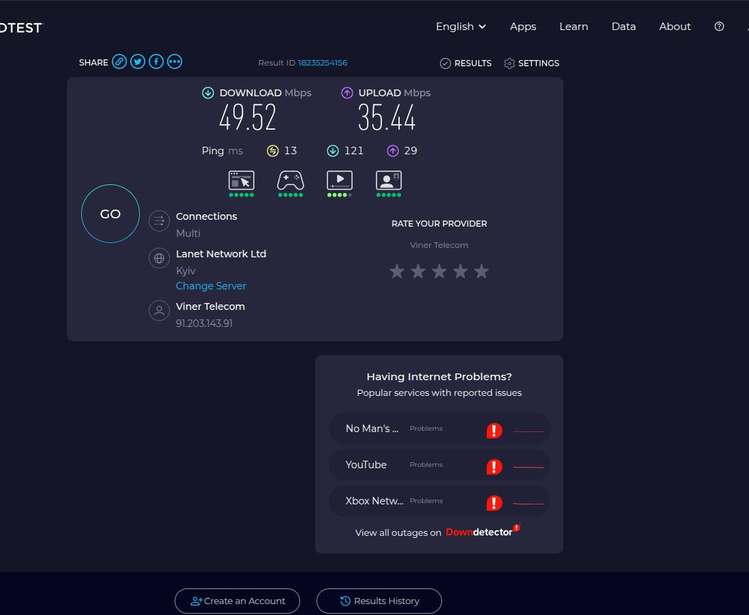This screenshot has width=749, height=615.
Task: Click YouTube problem alert icon
Action: click(x=494, y=466)
